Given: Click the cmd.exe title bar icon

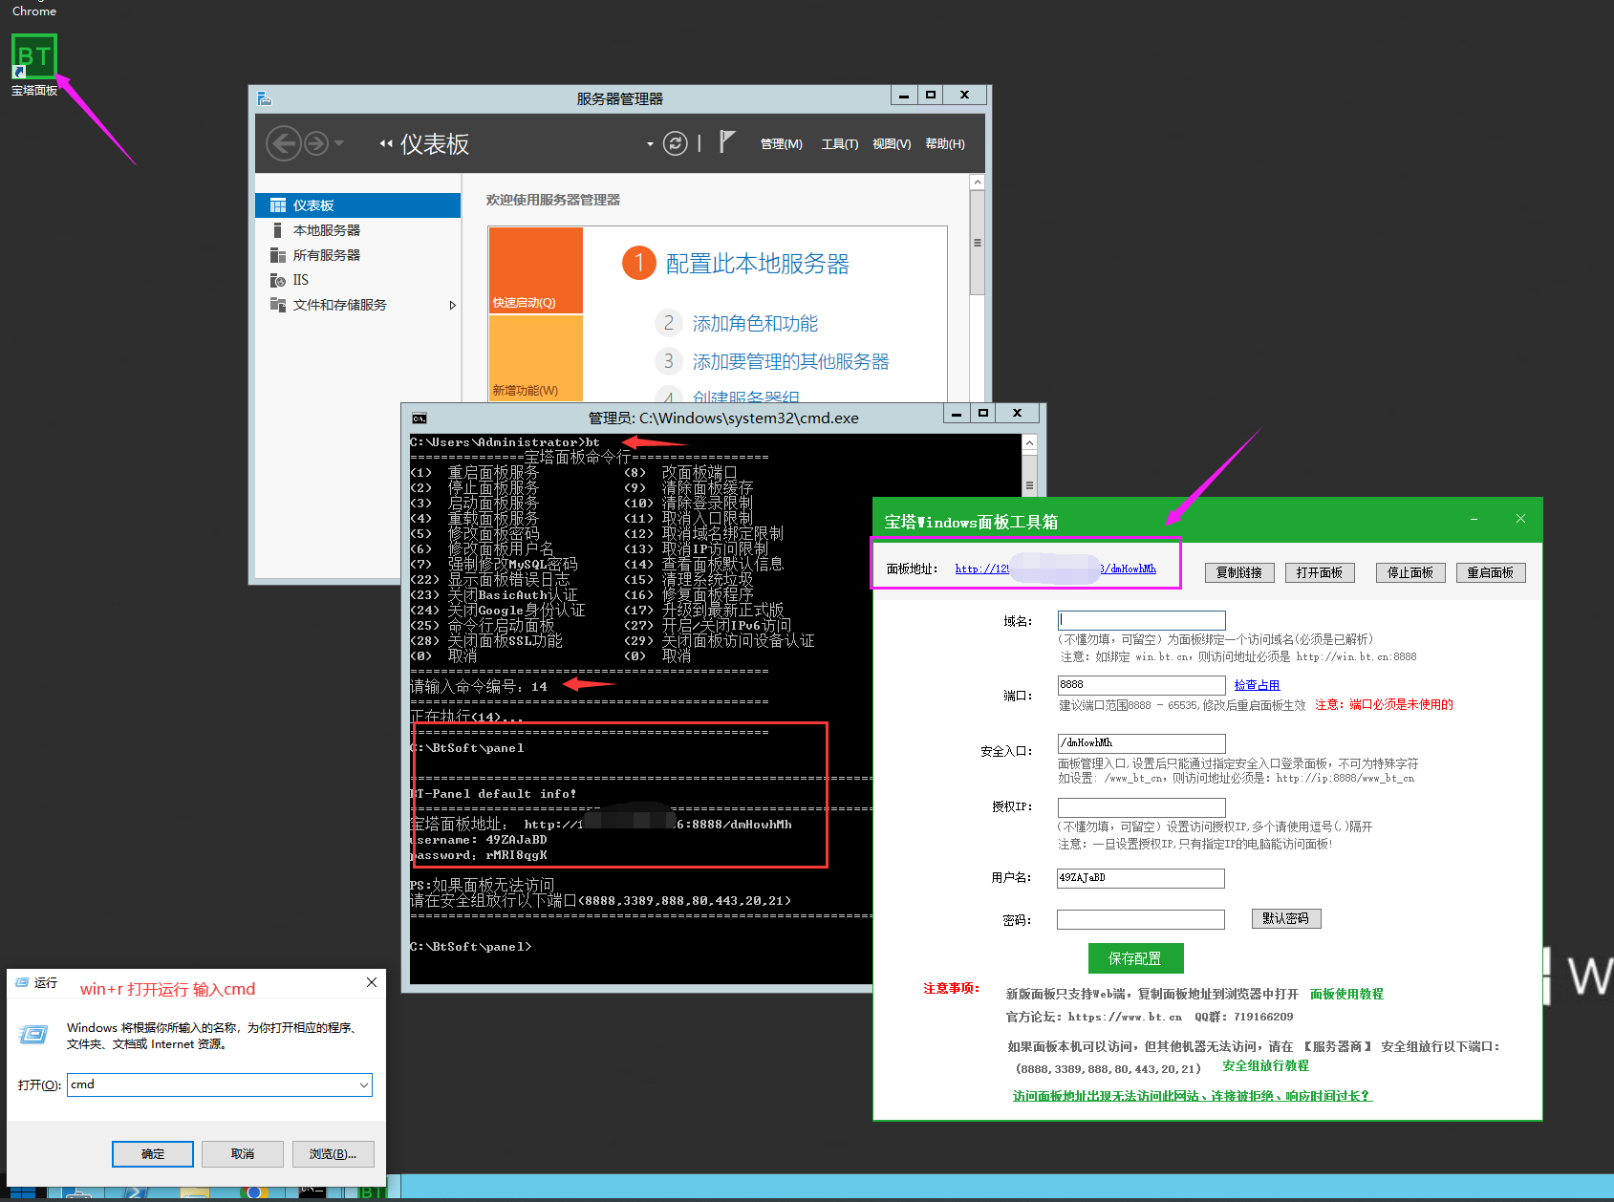Looking at the screenshot, I should click(420, 419).
